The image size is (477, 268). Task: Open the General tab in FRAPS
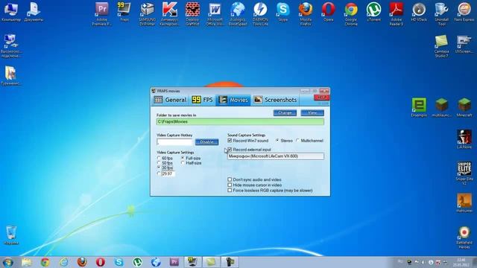(x=170, y=100)
